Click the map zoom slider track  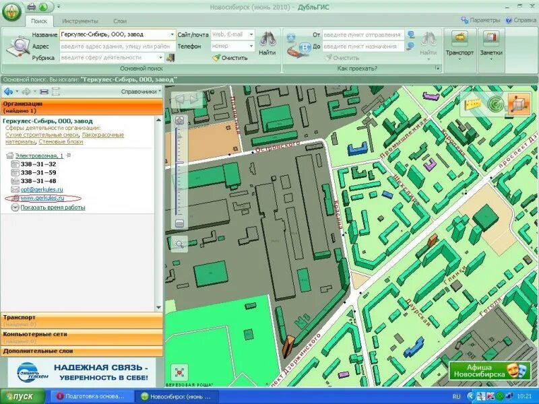pos(177,172)
